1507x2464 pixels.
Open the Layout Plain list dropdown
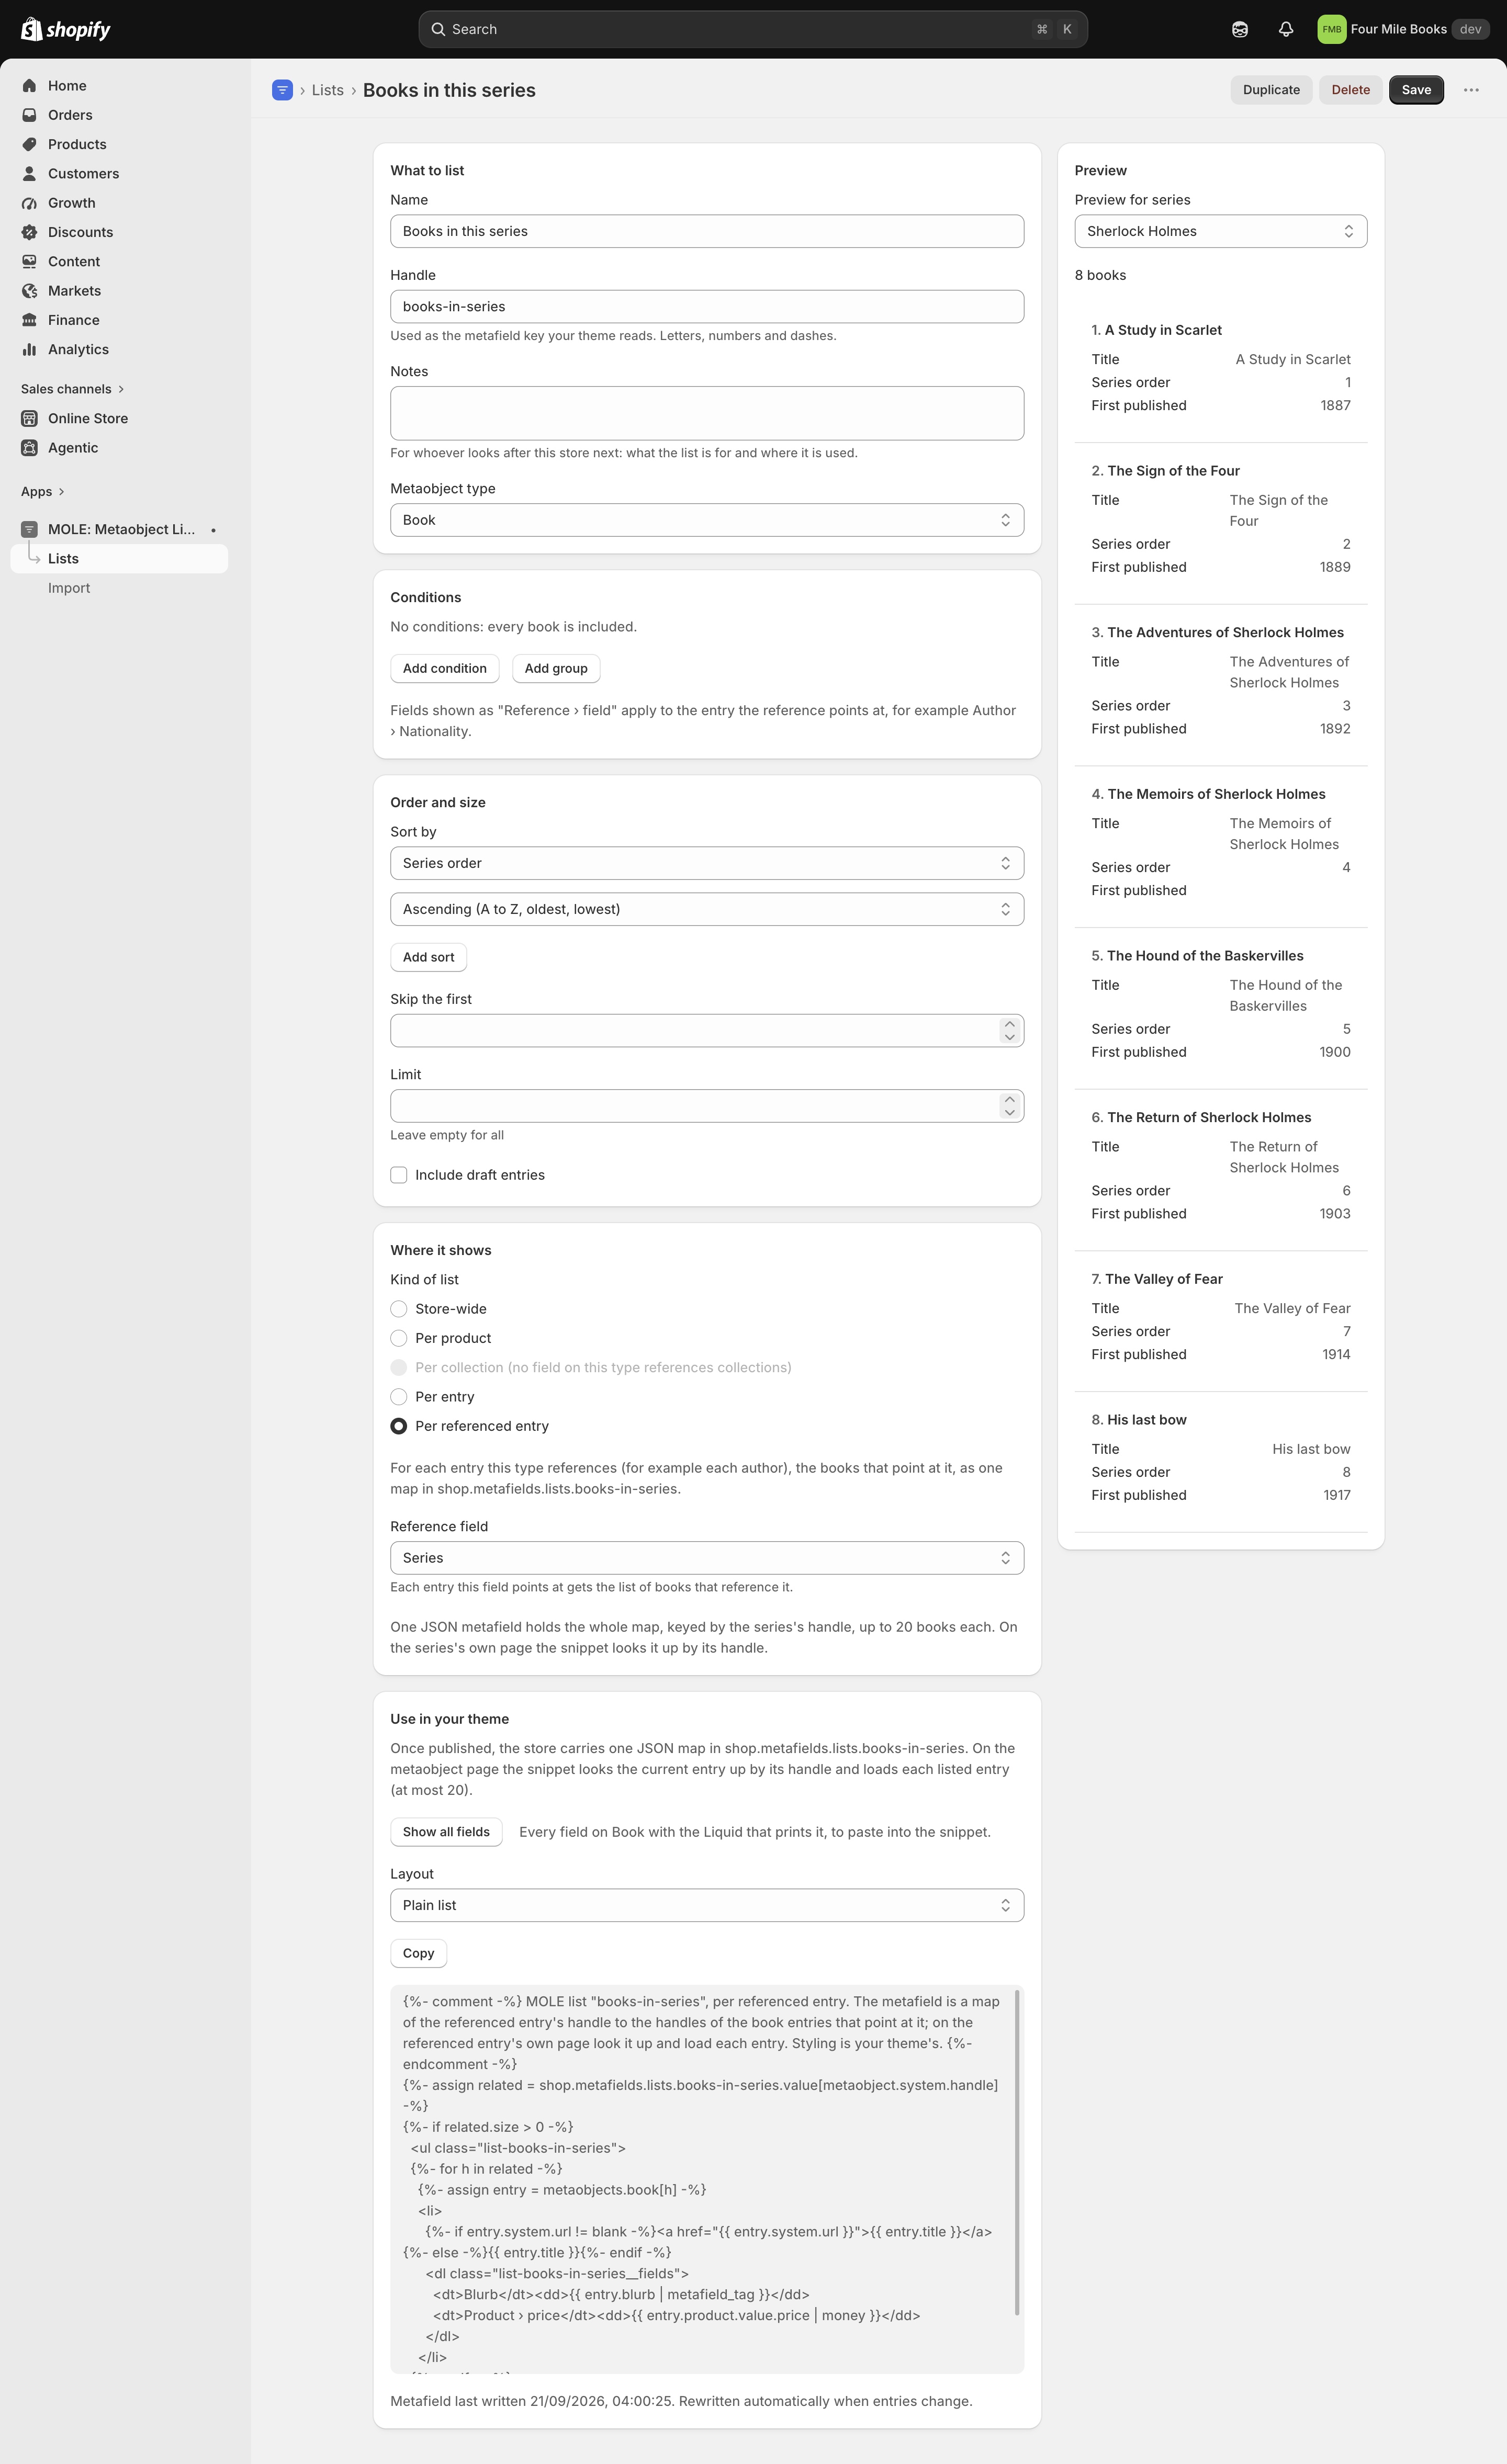pyautogui.click(x=707, y=1905)
